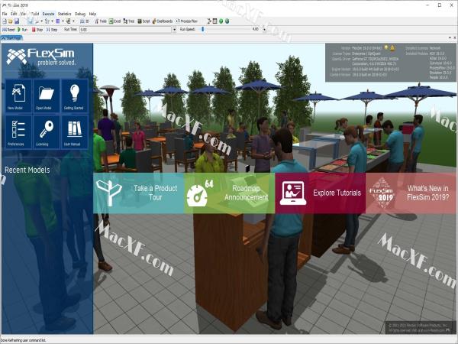The image size is (458, 344).
Task: Open the Roadmap Announcement banner
Action: pos(229,193)
